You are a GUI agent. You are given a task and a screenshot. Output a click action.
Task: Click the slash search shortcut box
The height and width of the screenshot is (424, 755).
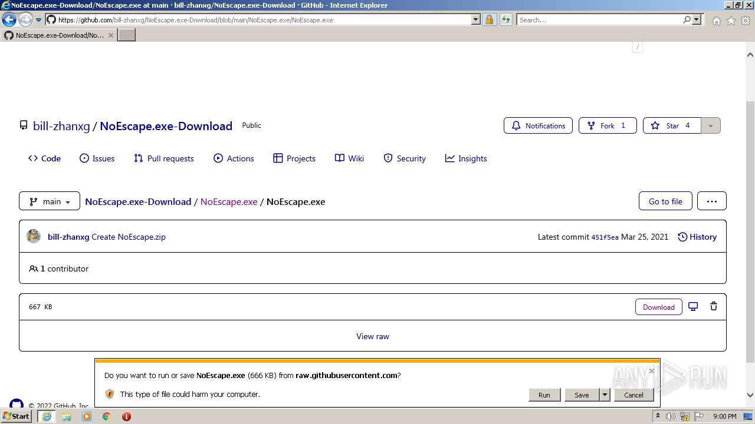[x=637, y=47]
